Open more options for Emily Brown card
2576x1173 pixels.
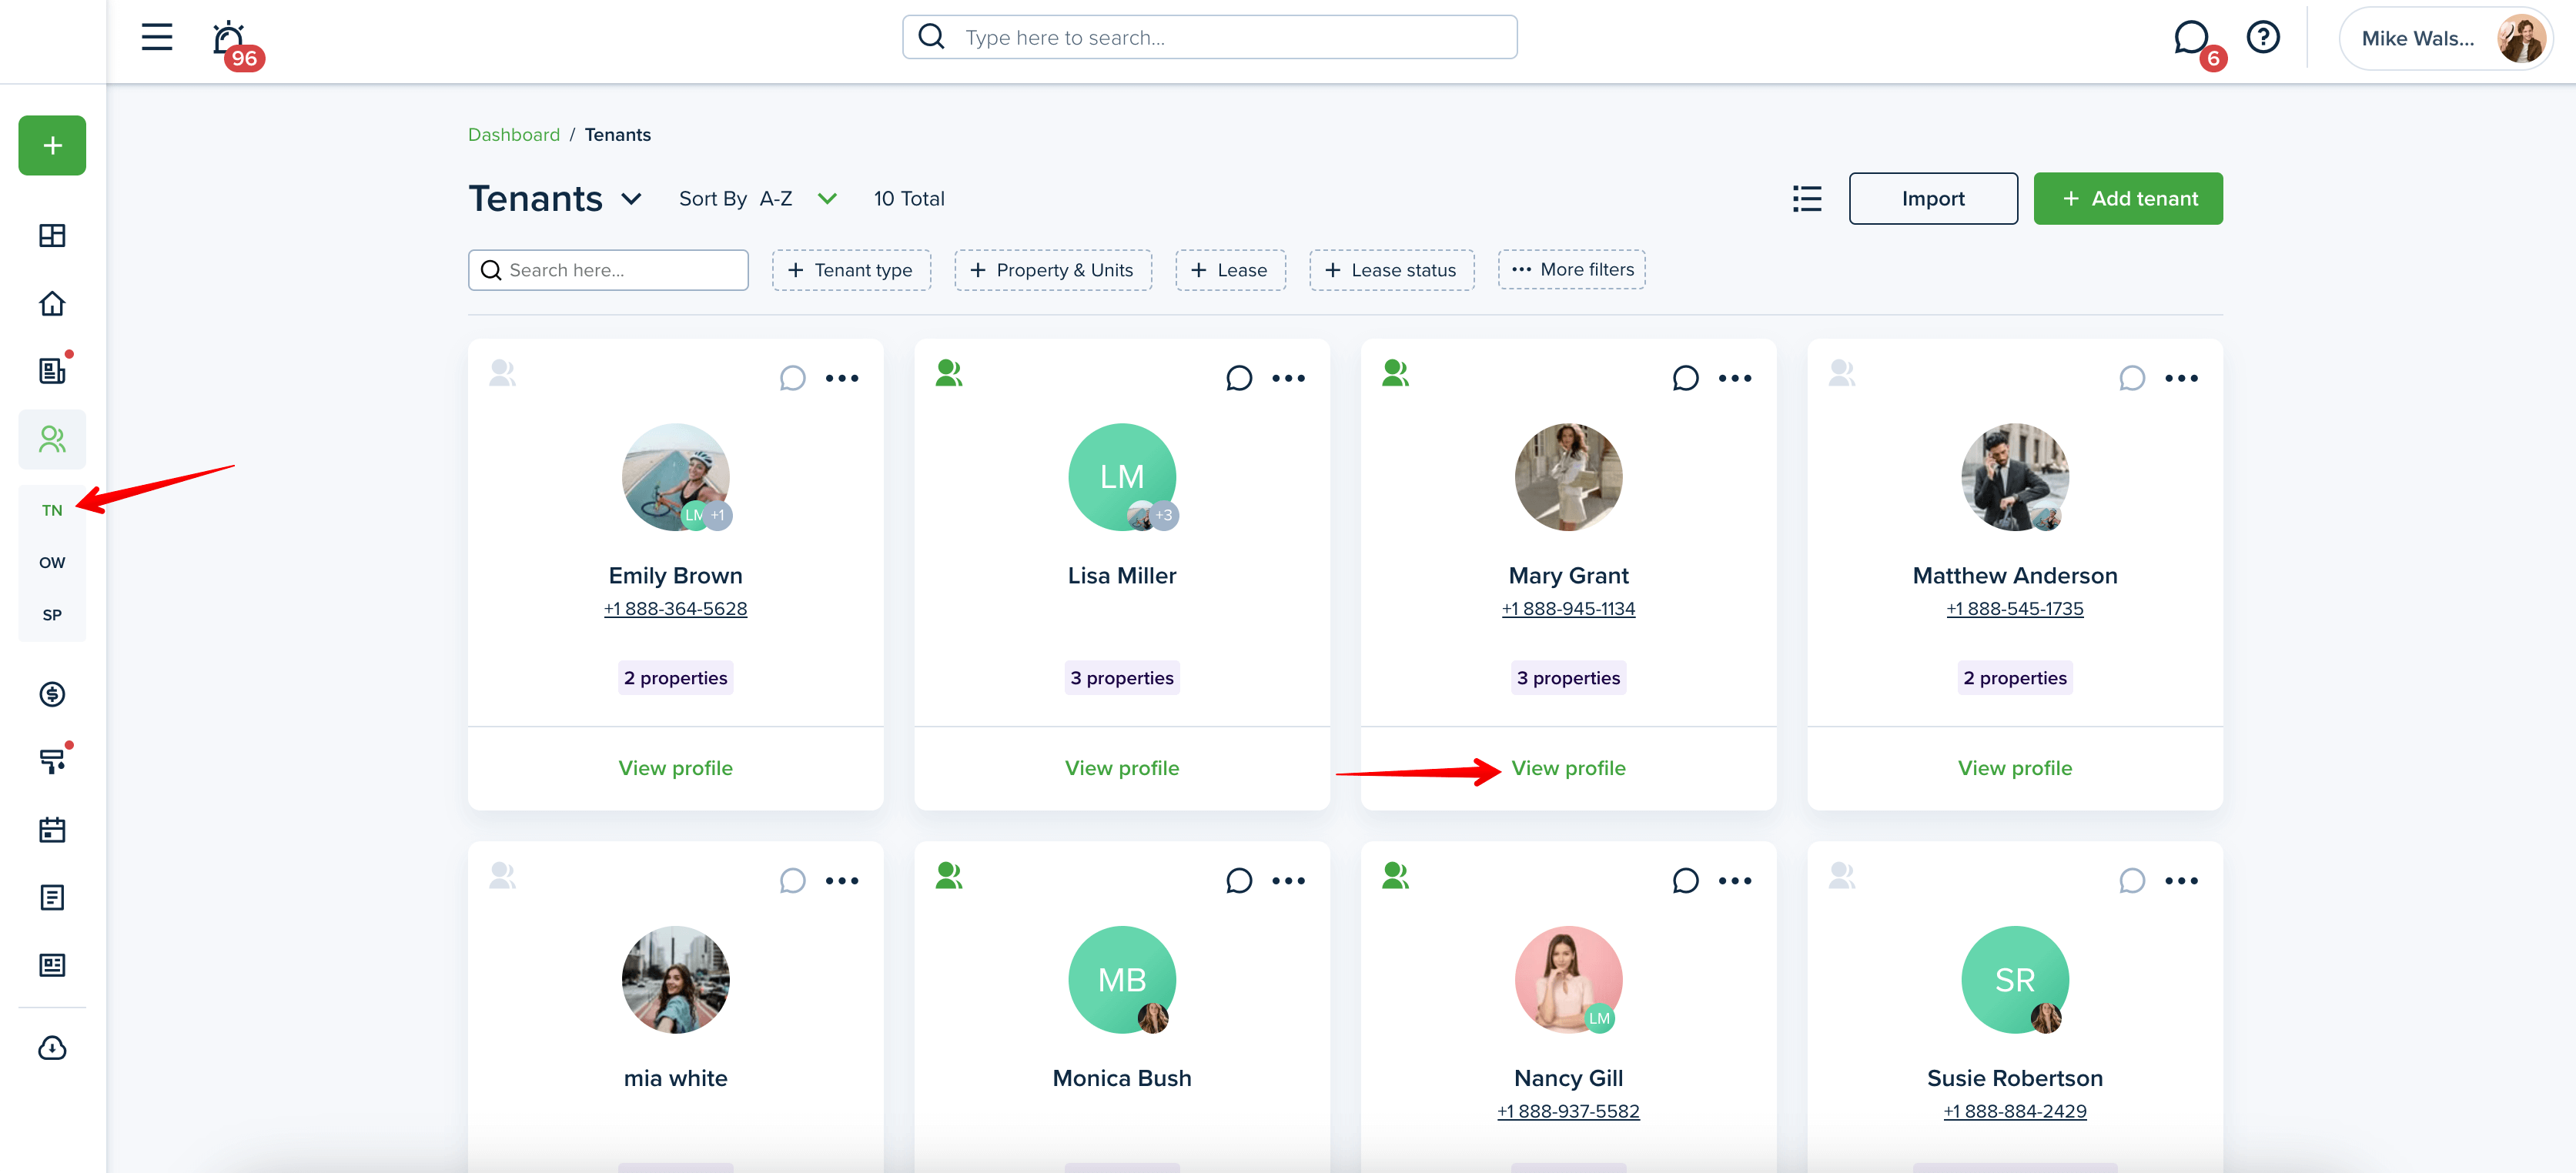[842, 378]
